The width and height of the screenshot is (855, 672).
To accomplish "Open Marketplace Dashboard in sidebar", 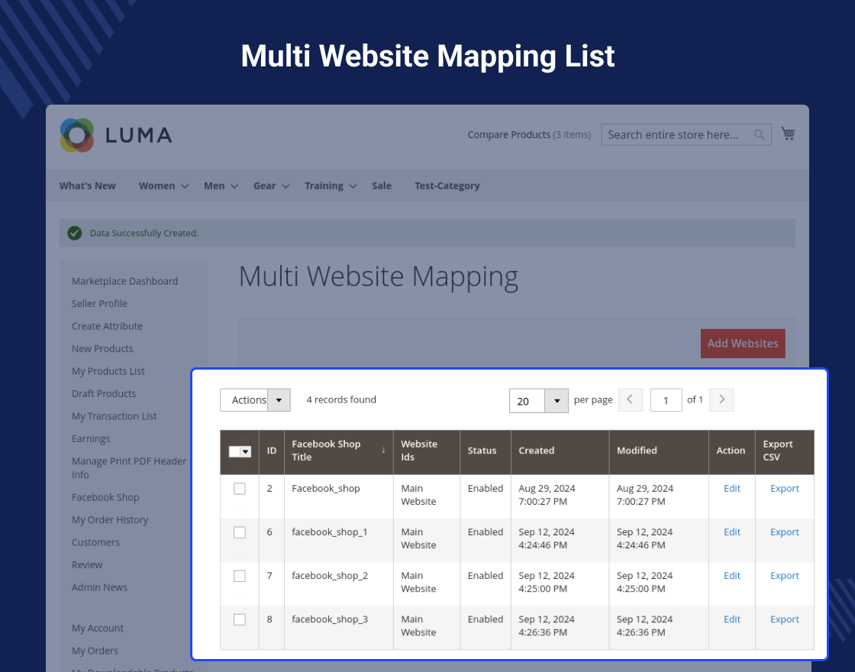I will point(125,282).
